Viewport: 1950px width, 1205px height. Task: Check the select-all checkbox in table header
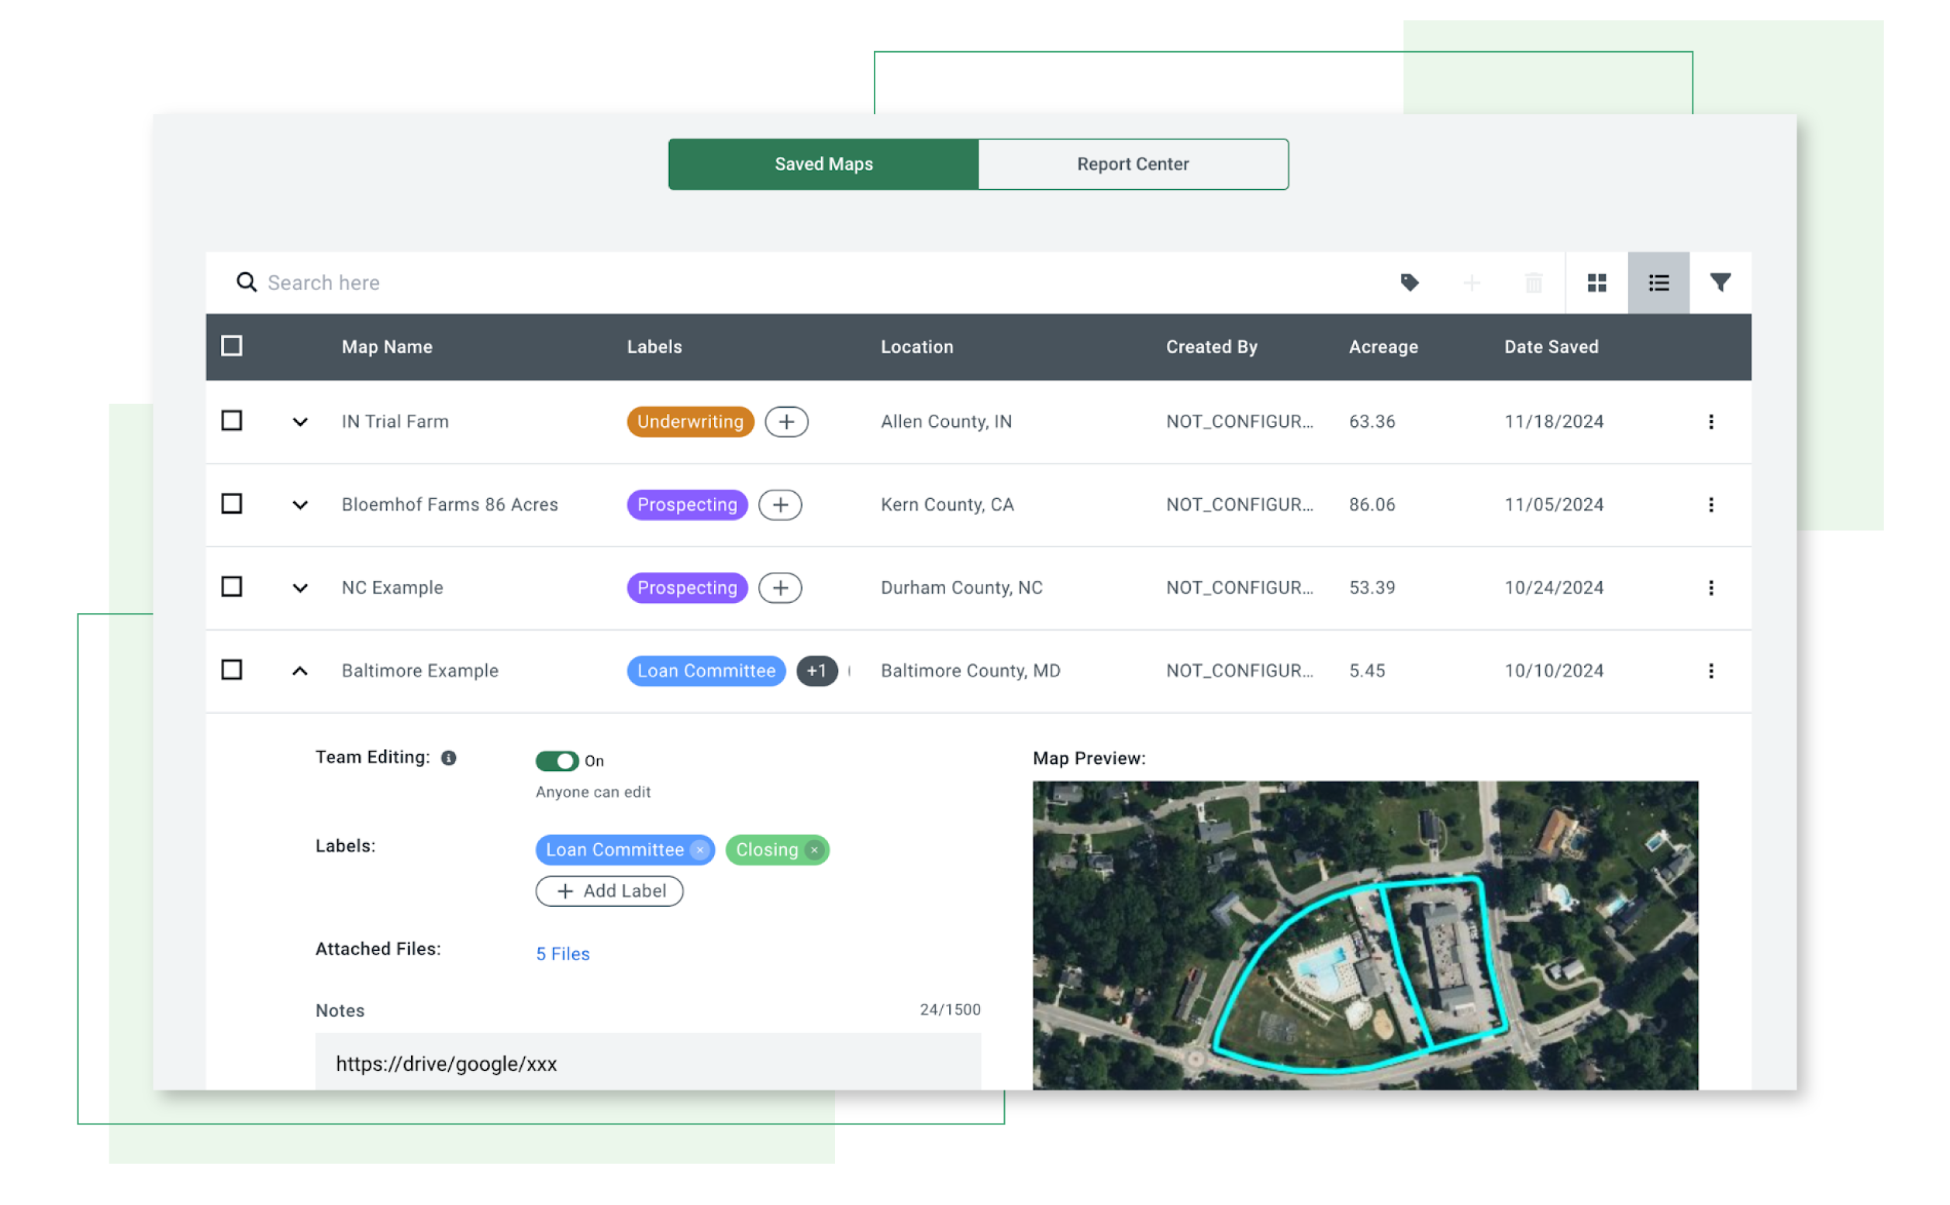pyautogui.click(x=231, y=346)
